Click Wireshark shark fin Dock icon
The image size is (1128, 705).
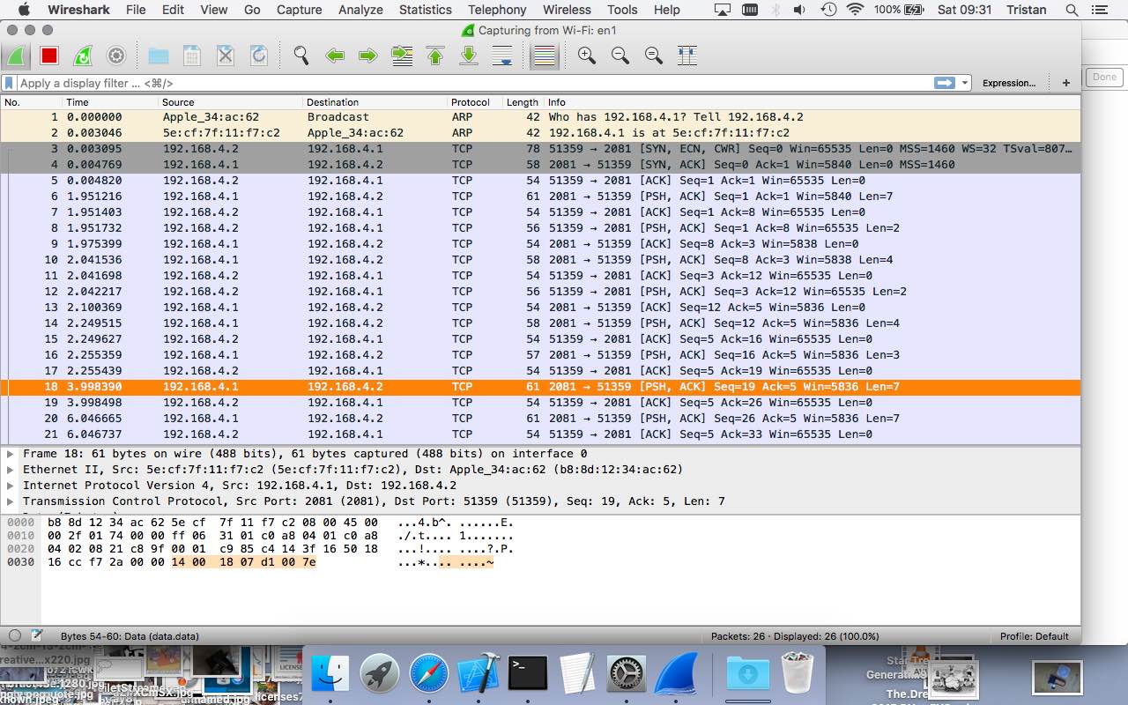678,675
